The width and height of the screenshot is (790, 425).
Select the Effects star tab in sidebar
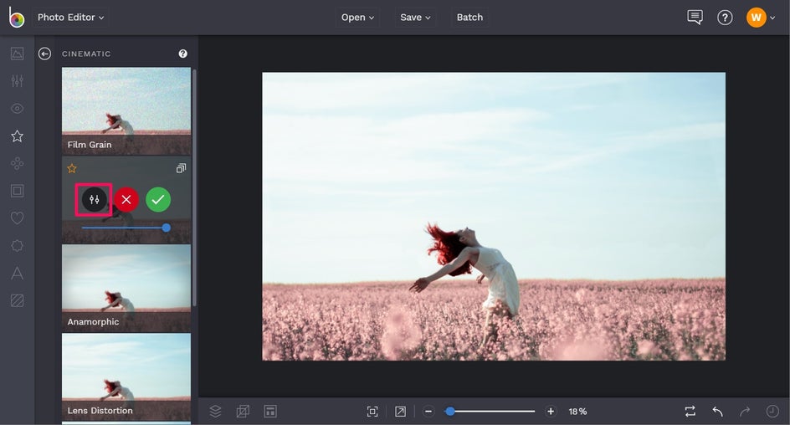[17, 136]
